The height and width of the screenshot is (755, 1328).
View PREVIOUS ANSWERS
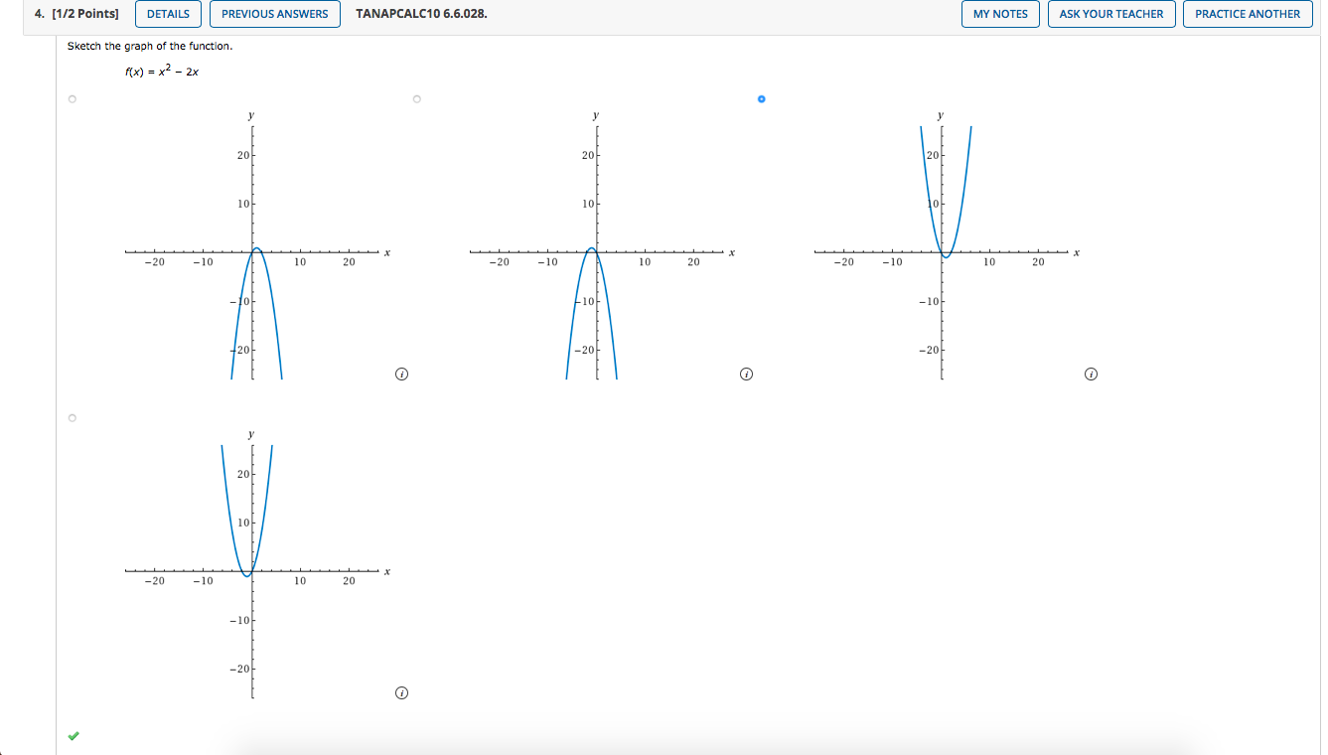(x=275, y=14)
